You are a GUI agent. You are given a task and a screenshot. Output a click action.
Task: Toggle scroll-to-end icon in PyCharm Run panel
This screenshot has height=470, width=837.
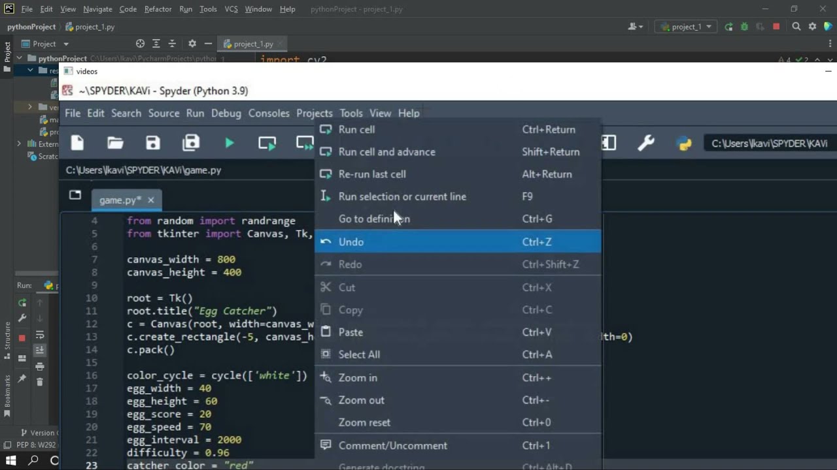tap(39, 351)
